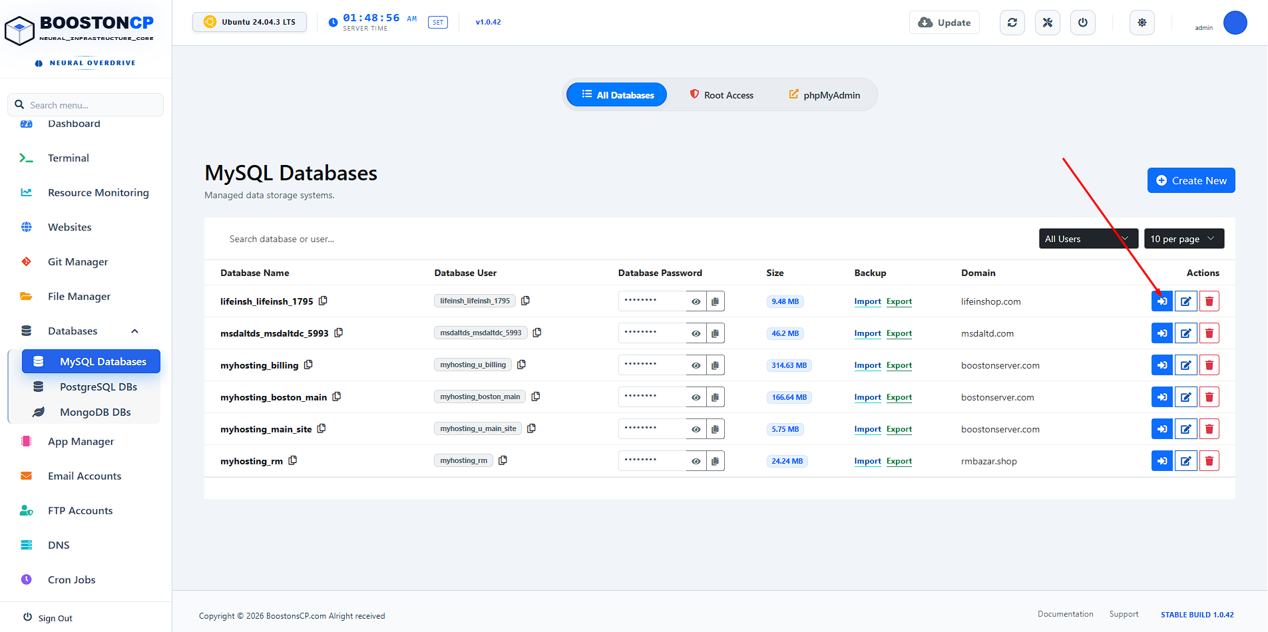Export backup for msdaltds_msdaltdc_5993

point(899,333)
